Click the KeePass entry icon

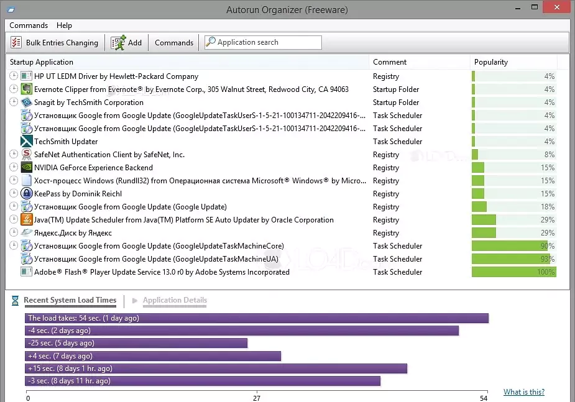click(x=25, y=193)
